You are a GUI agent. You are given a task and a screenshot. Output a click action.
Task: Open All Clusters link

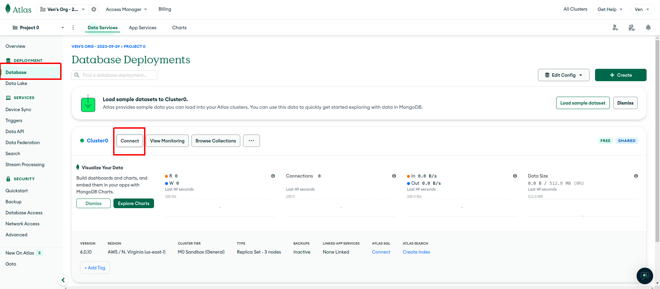coord(575,9)
